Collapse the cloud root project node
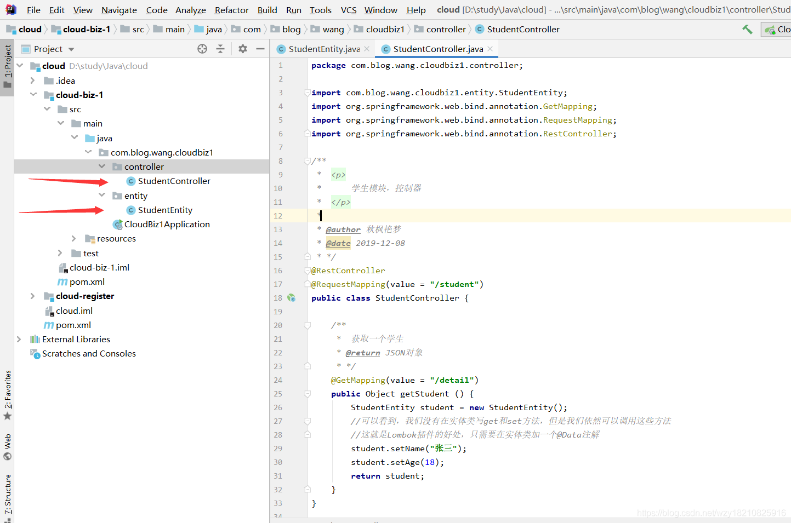 click(x=20, y=66)
